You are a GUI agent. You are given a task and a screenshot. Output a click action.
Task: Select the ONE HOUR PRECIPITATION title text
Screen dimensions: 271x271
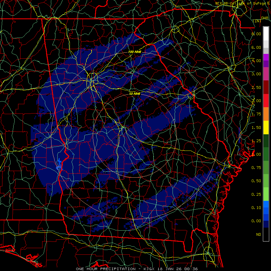coord(106,269)
